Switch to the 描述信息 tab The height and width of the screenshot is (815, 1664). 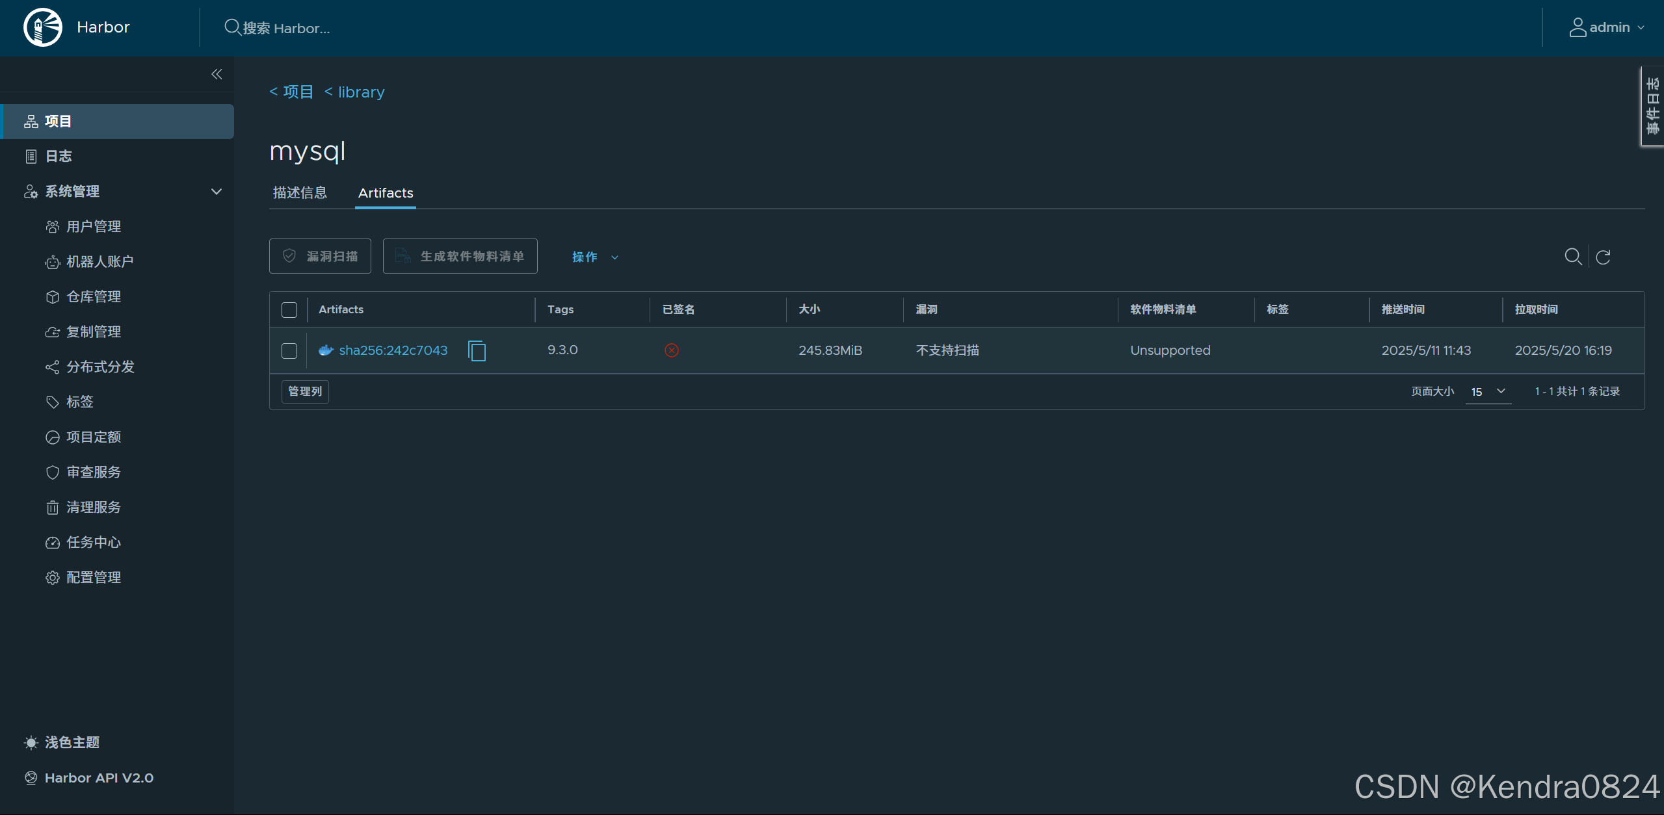pos(300,193)
